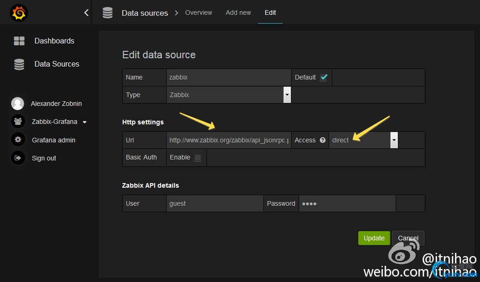The height and width of the screenshot is (282, 480).
Task: Click the Zabbix-Grafana organization icon
Action: 18,122
